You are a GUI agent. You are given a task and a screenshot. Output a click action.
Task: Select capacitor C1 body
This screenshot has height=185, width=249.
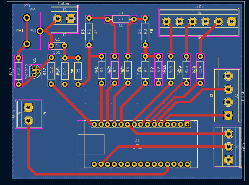58,46
